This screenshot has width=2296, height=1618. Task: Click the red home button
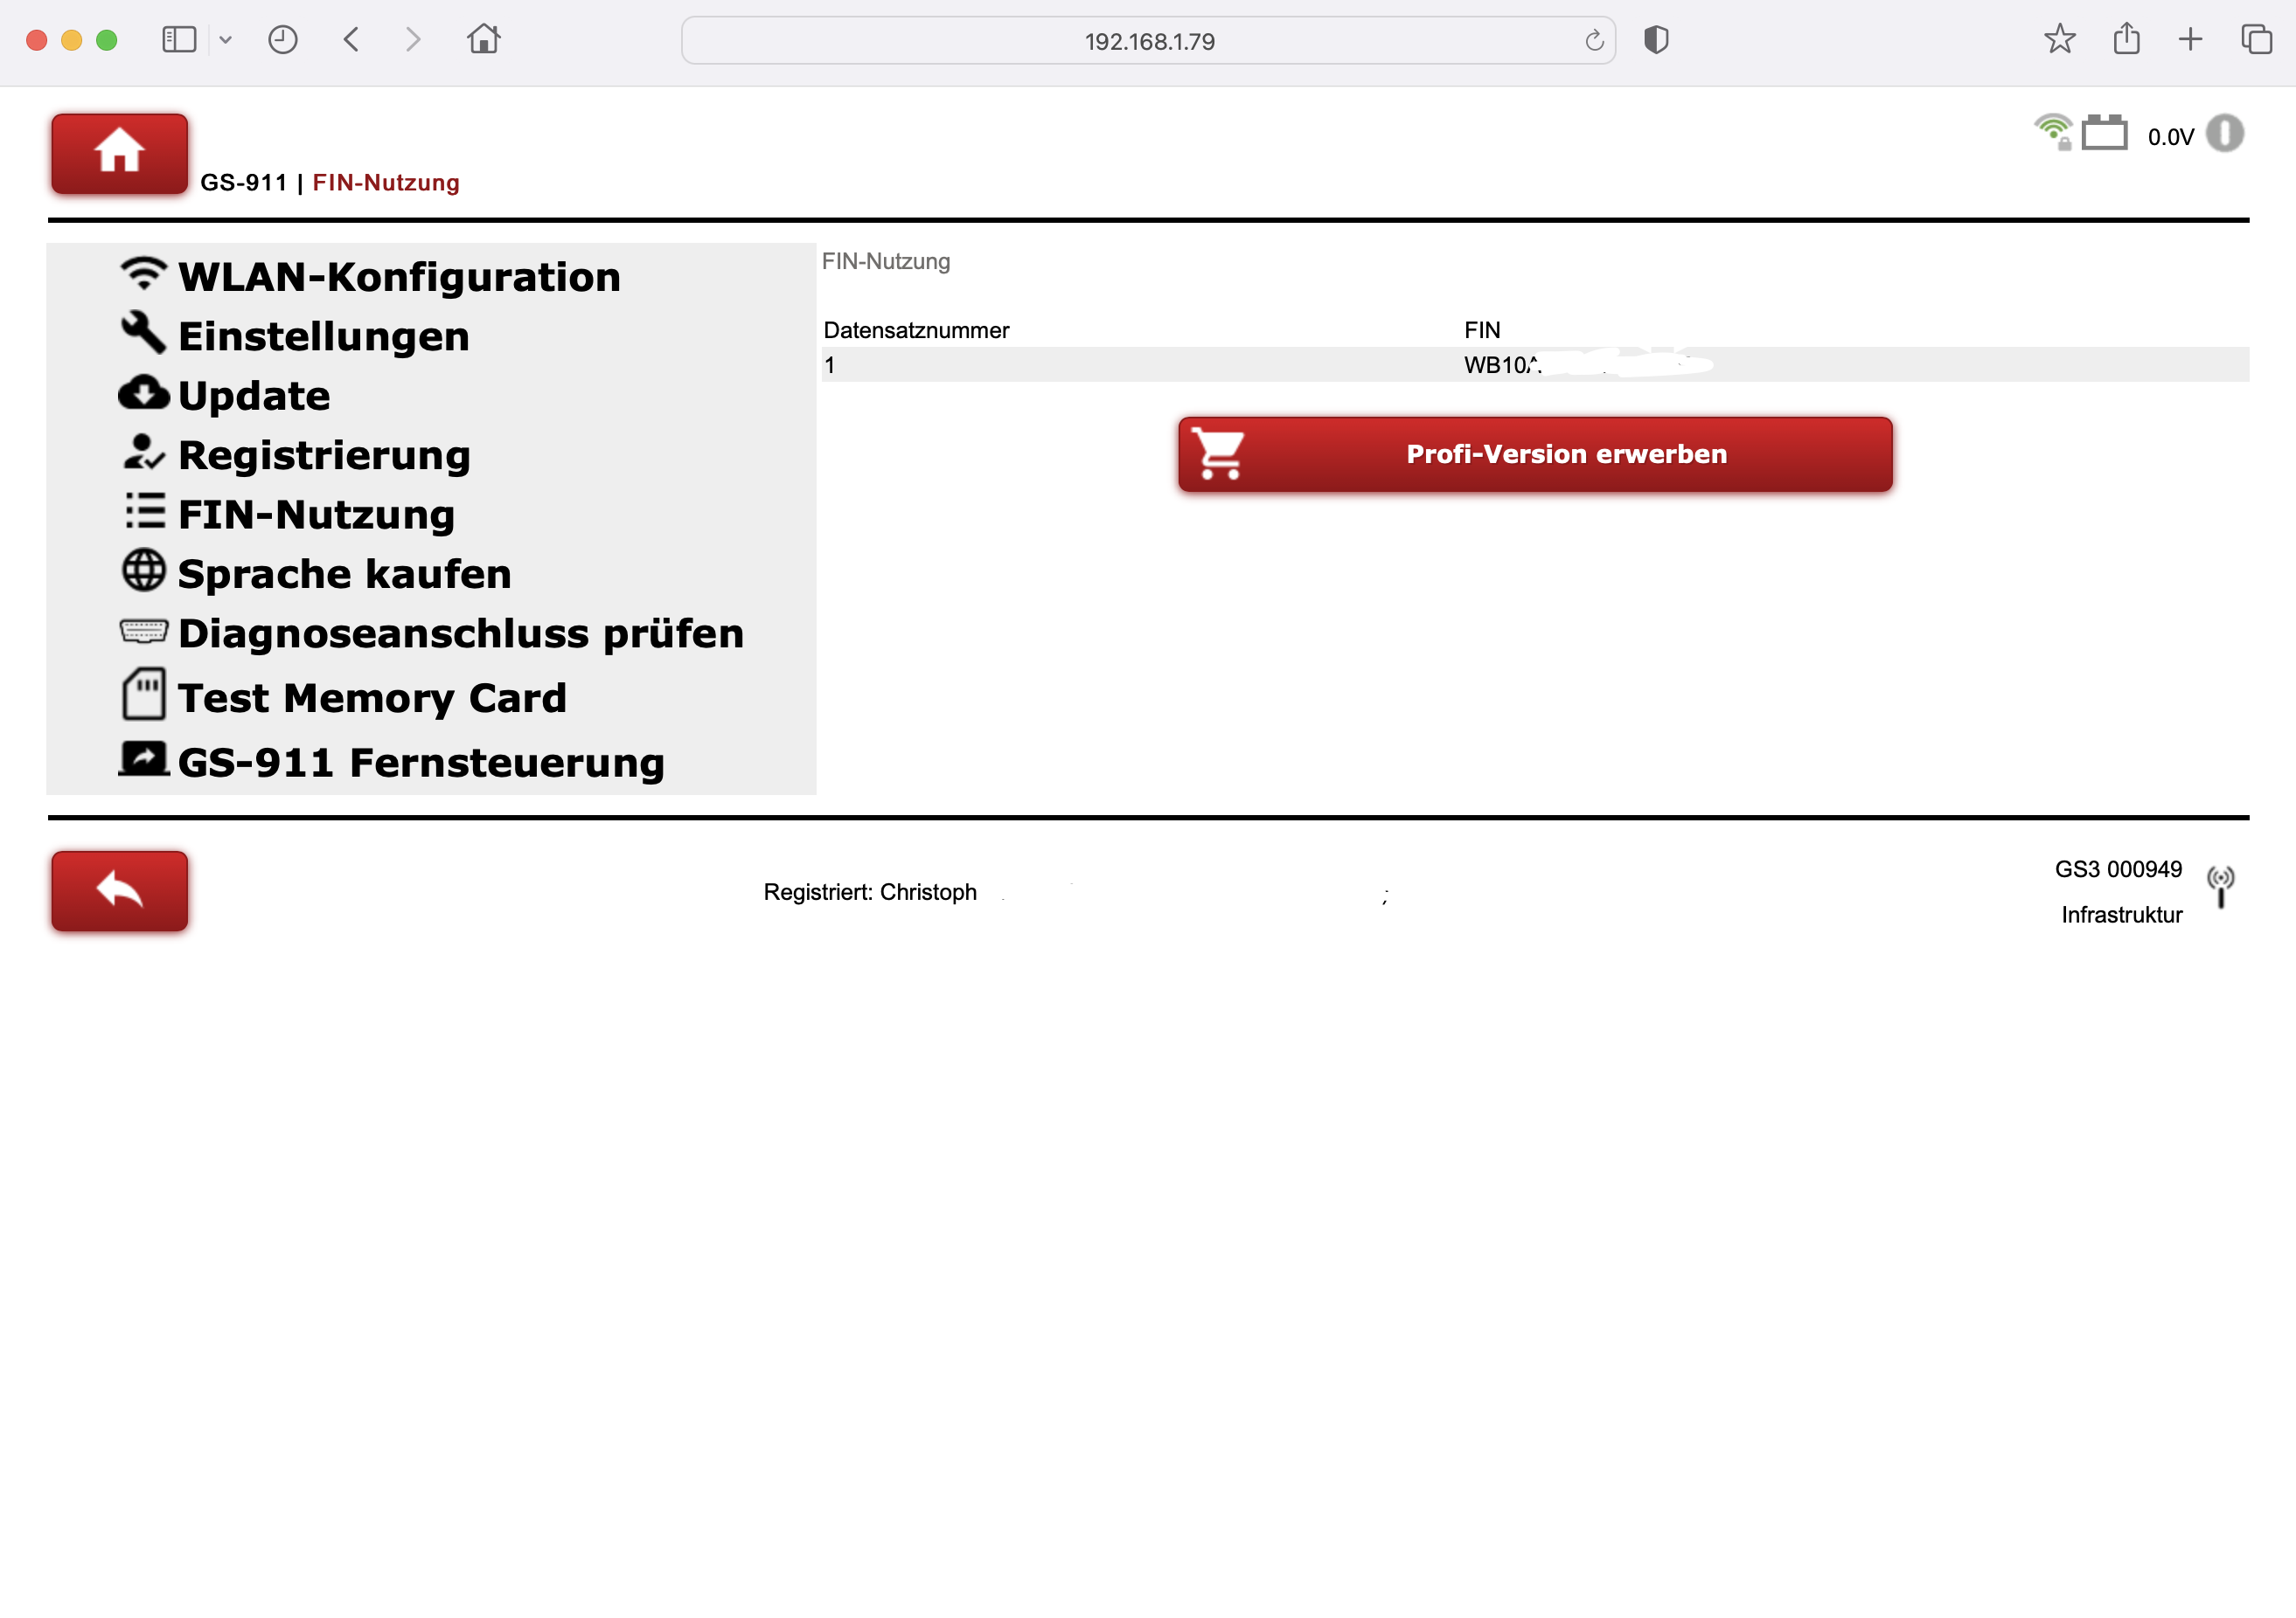[x=119, y=153]
